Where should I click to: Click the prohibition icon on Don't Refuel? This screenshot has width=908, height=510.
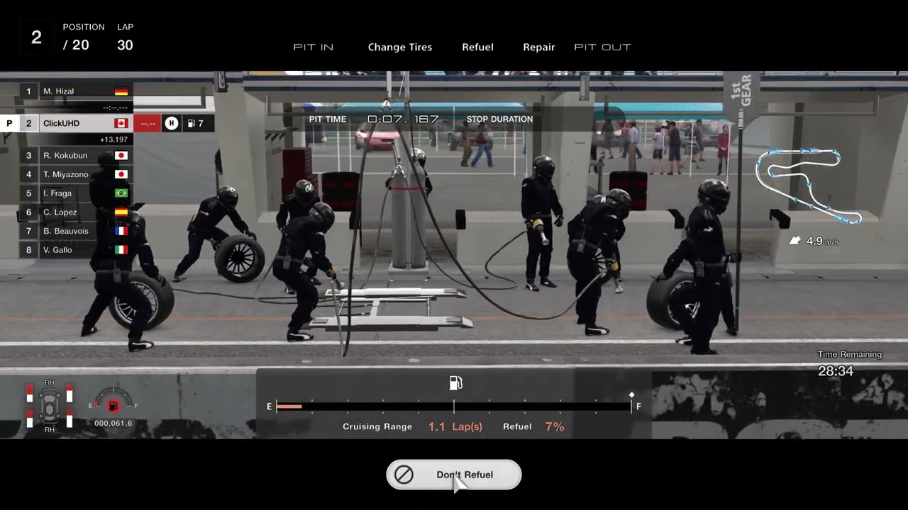pos(404,475)
